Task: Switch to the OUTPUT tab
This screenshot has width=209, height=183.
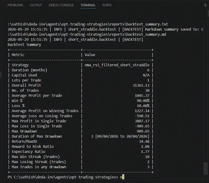Action: 36,5
